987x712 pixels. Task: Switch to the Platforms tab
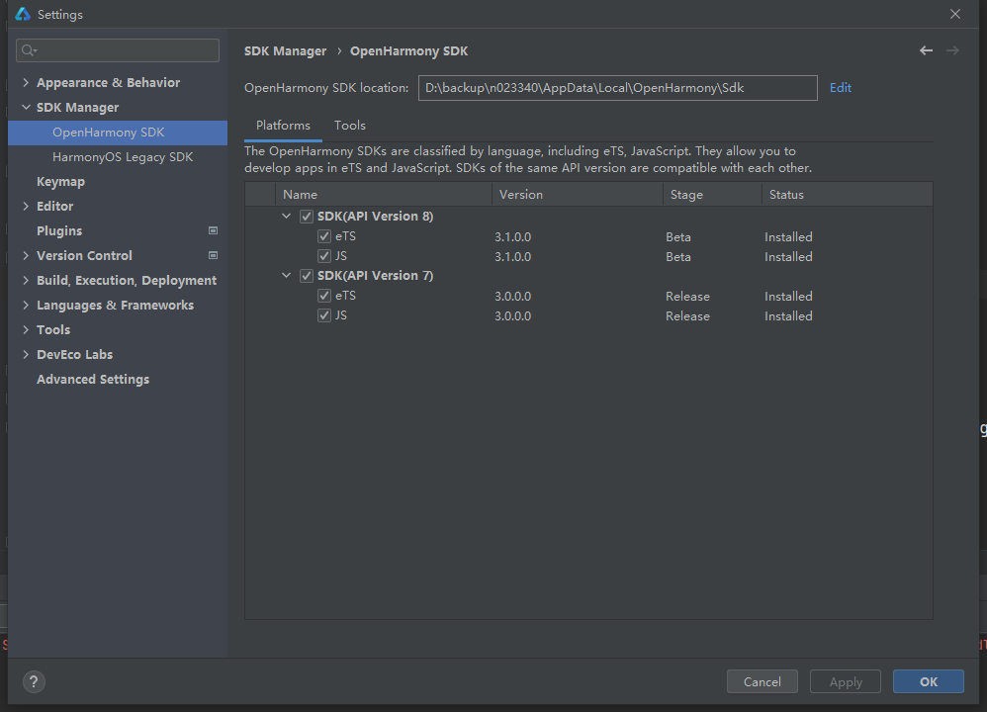click(x=283, y=126)
